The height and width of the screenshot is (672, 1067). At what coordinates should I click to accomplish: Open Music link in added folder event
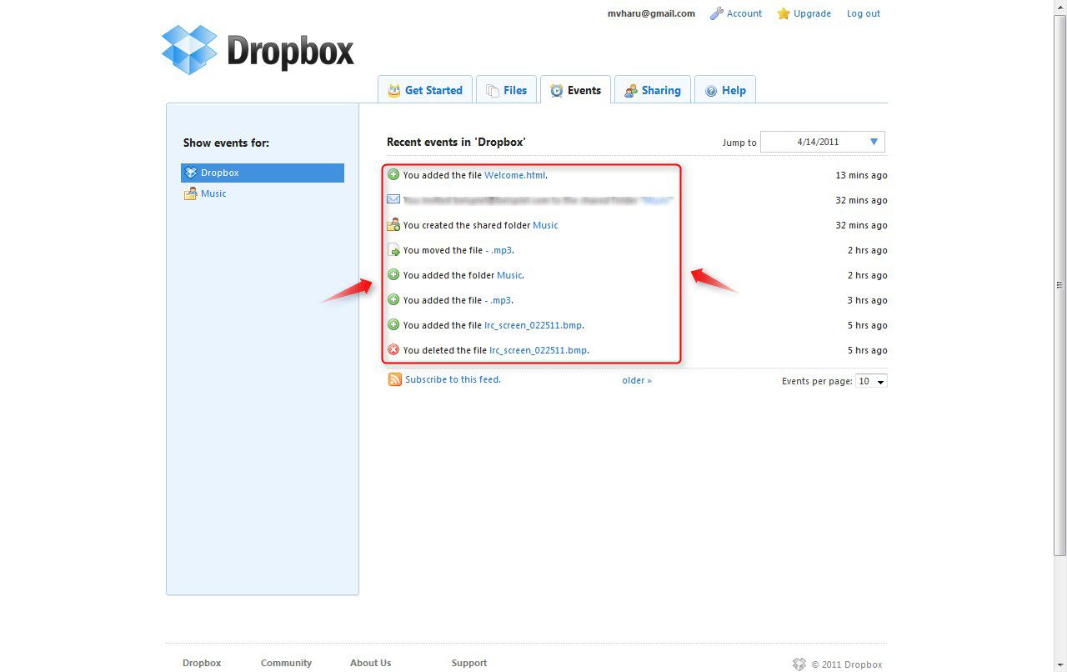509,275
